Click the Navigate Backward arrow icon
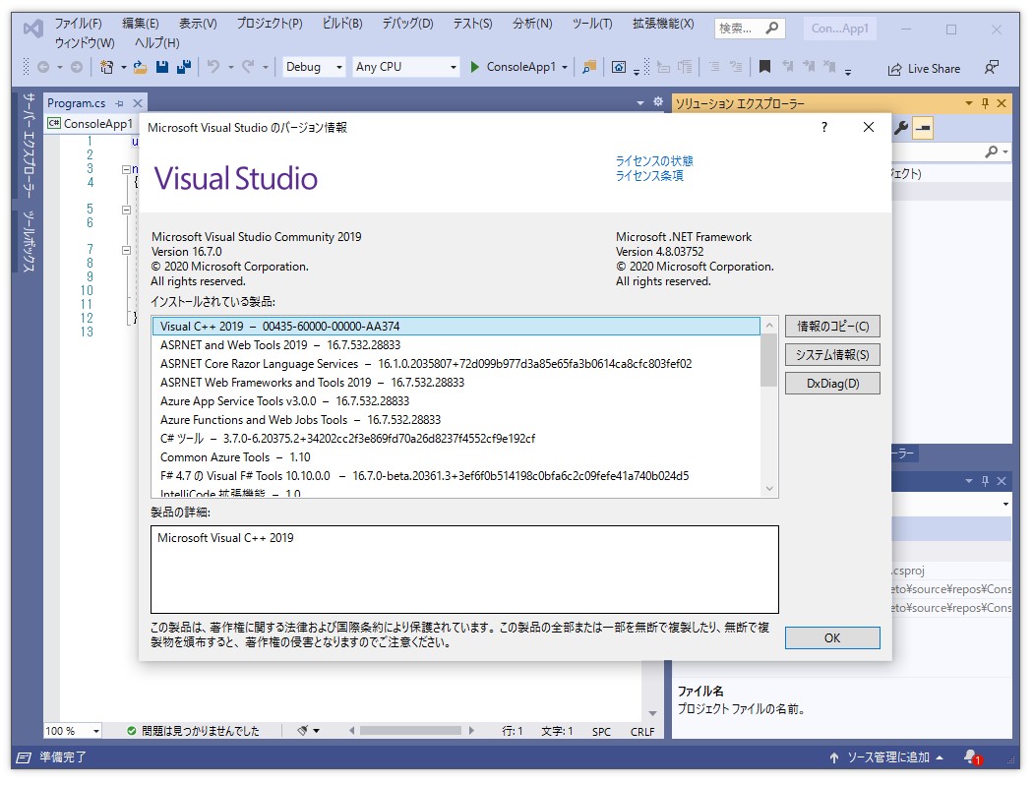Image resolution: width=1033 pixels, height=785 pixels. [42, 67]
